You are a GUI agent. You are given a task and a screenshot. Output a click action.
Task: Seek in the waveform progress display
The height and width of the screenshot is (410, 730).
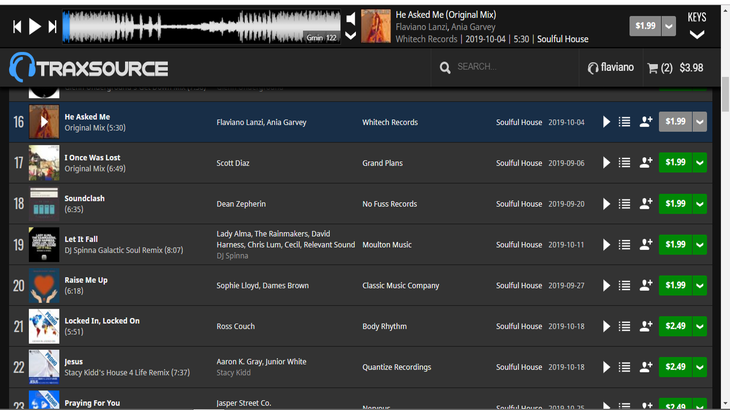pyautogui.click(x=201, y=26)
